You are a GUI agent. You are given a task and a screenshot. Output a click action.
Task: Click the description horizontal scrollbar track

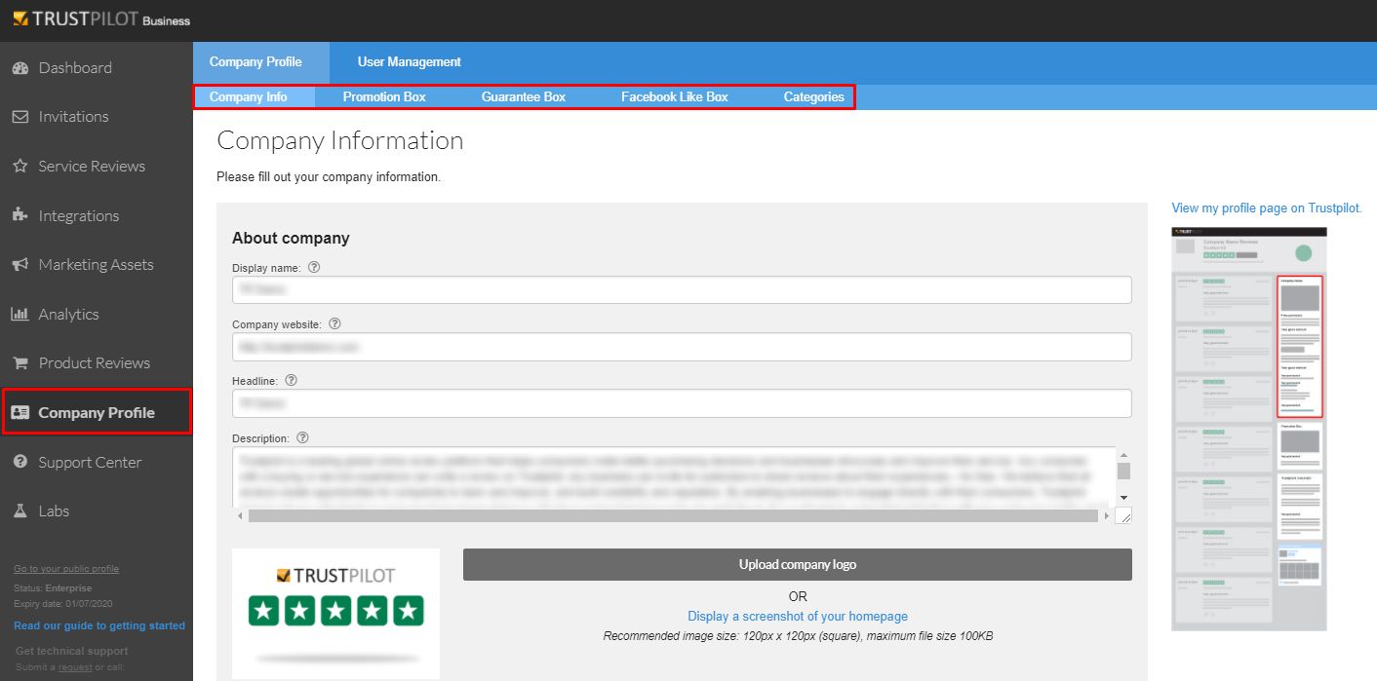tap(673, 515)
